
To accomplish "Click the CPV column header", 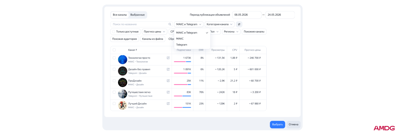I will pyautogui.click(x=235, y=50).
